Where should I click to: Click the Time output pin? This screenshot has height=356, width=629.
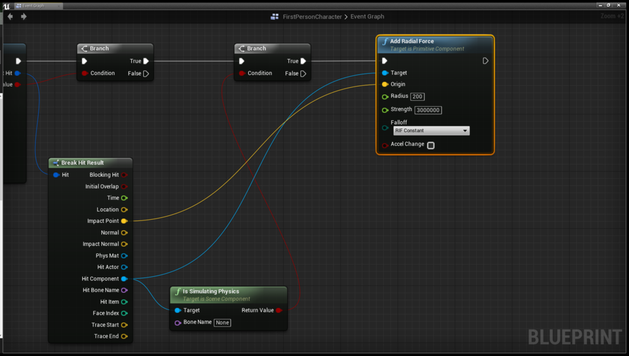tap(124, 198)
